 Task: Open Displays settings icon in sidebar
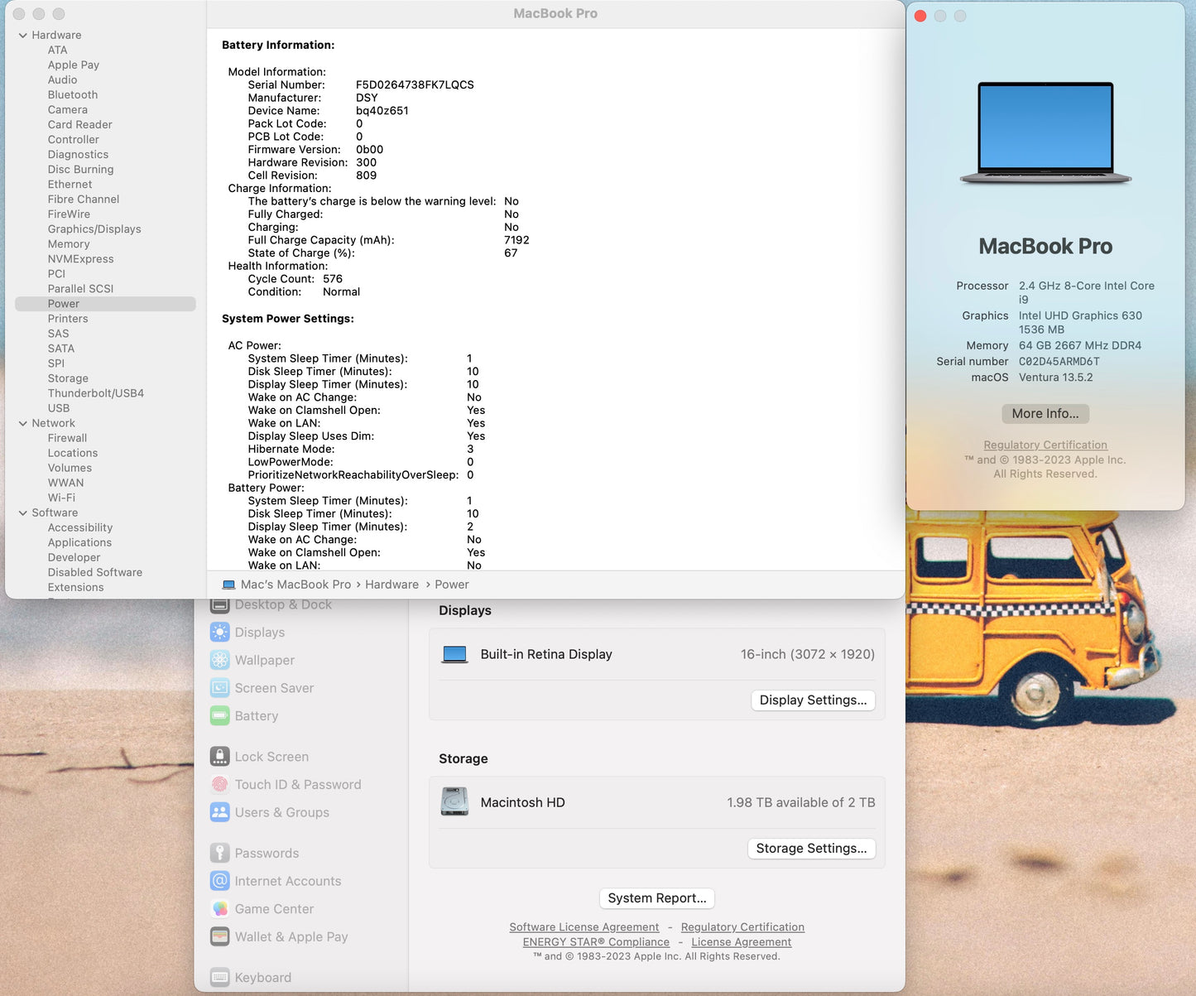[219, 633]
